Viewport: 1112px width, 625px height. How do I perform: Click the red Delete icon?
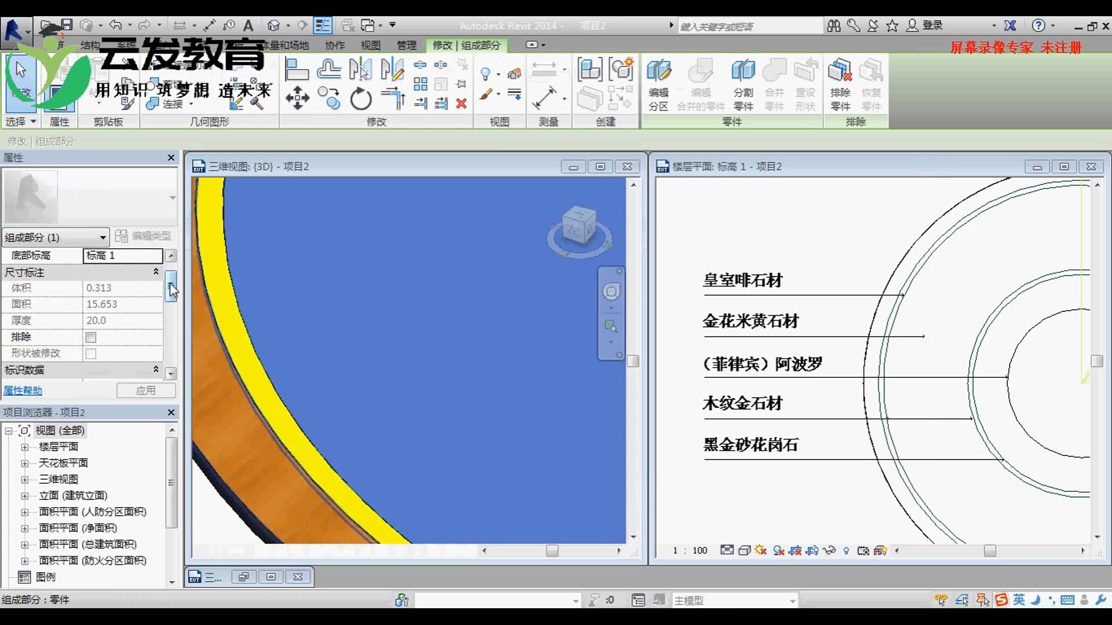[x=461, y=104]
